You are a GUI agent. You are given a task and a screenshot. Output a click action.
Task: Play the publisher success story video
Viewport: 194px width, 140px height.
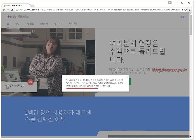[30, 82]
